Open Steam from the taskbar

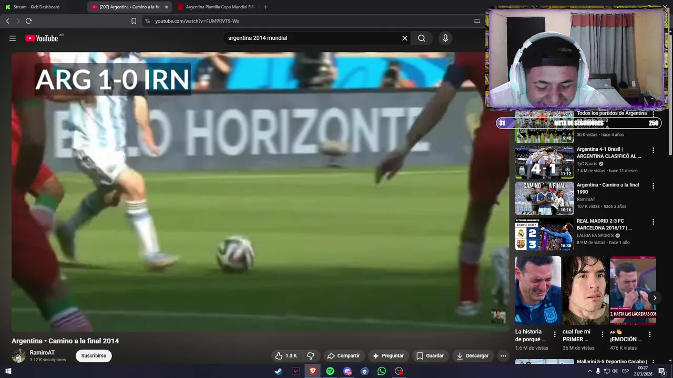click(x=278, y=371)
